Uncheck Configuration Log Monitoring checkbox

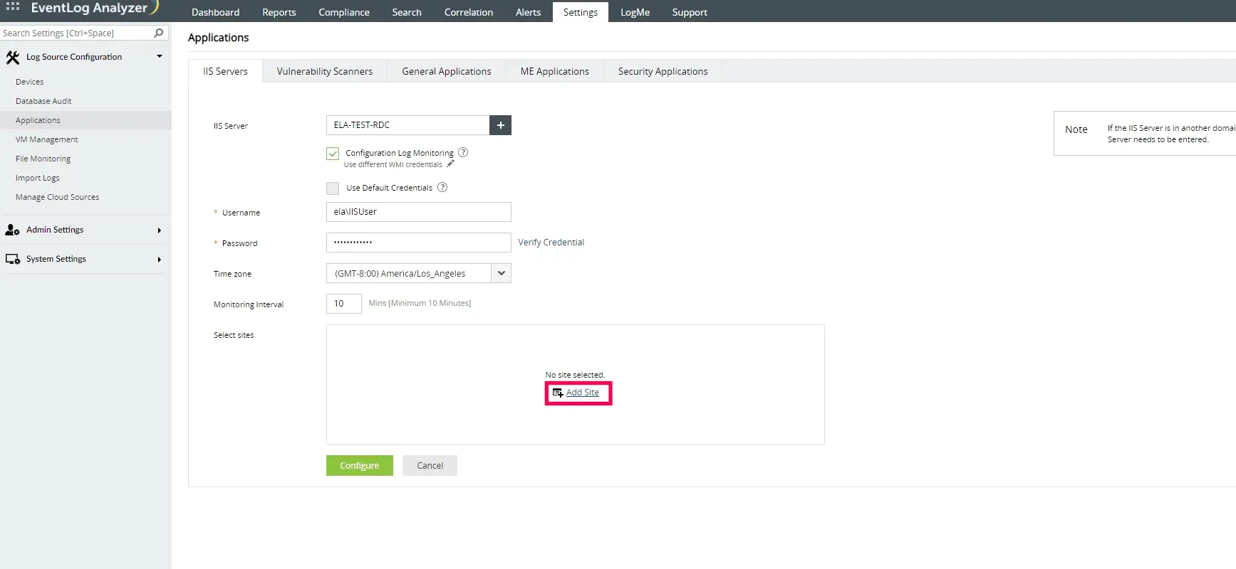(333, 154)
